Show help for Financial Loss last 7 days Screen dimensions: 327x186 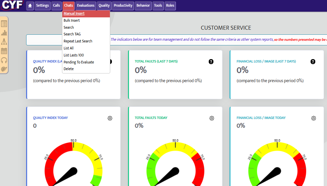click(x=313, y=61)
